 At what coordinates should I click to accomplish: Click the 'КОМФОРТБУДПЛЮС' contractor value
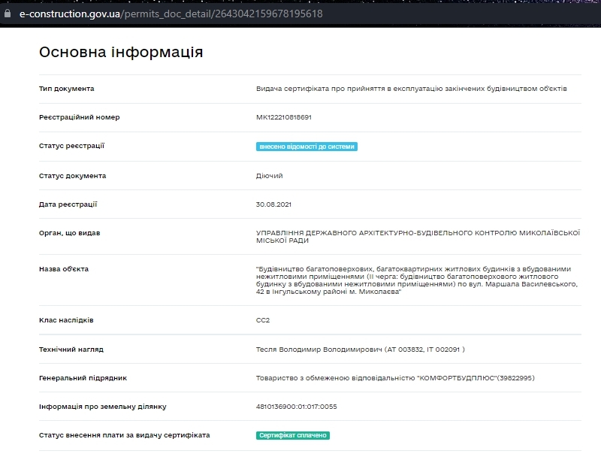395,378
